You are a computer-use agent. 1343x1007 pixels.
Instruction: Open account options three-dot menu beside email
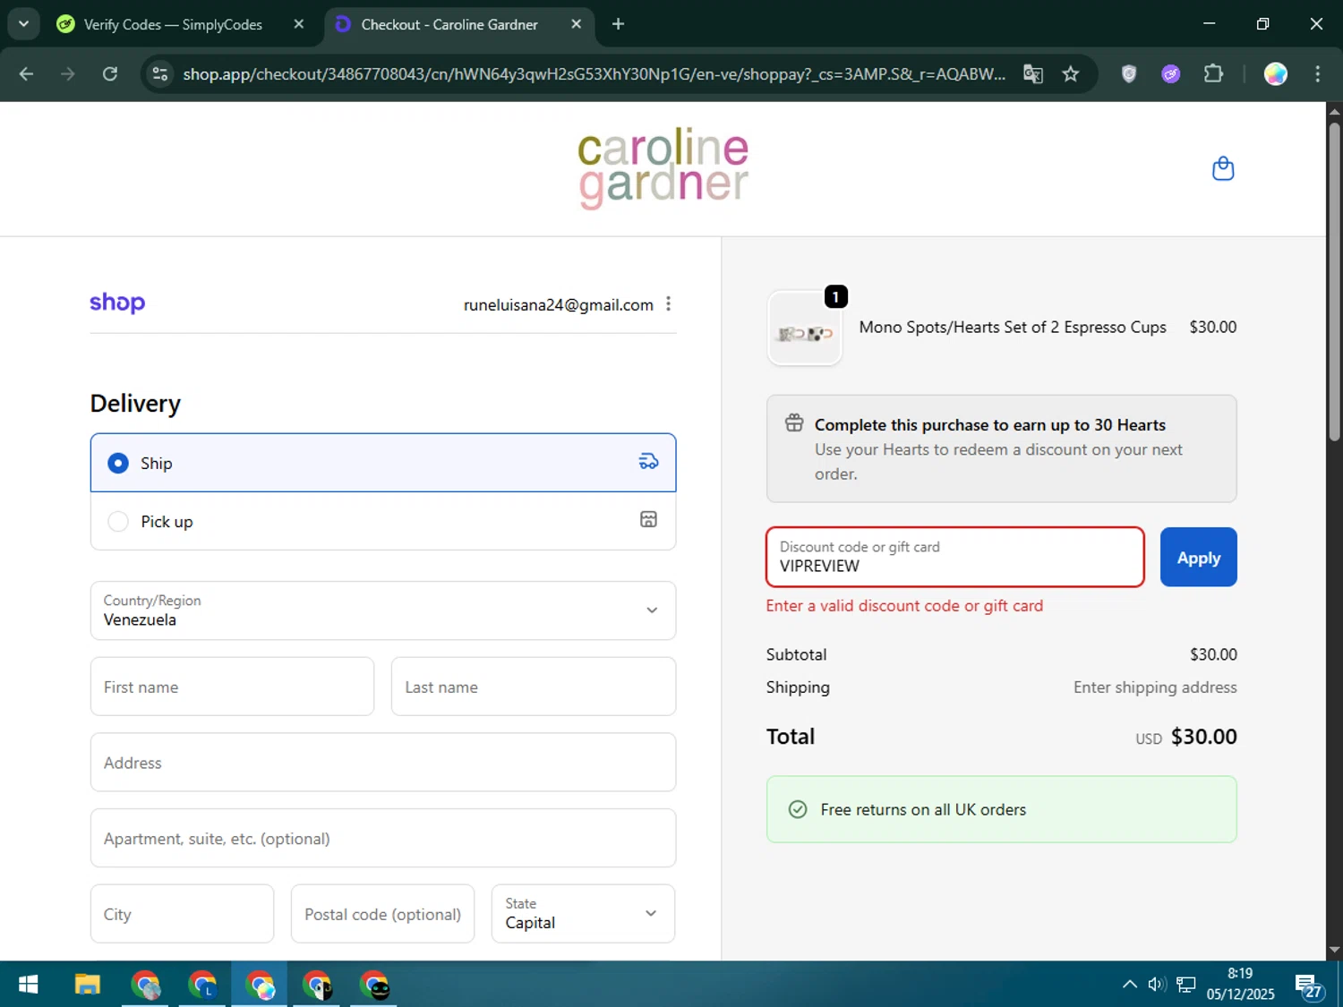coord(668,304)
